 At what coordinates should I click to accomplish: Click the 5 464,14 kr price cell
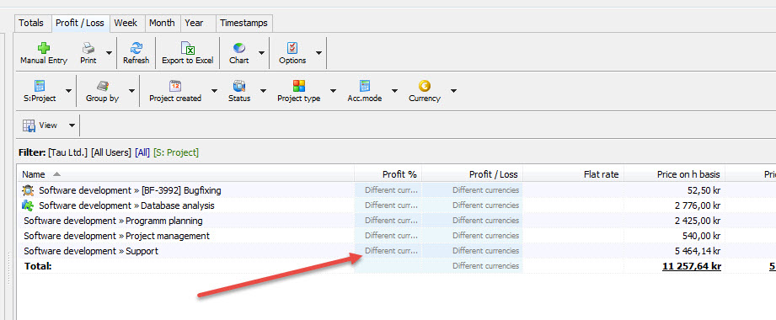(676, 251)
